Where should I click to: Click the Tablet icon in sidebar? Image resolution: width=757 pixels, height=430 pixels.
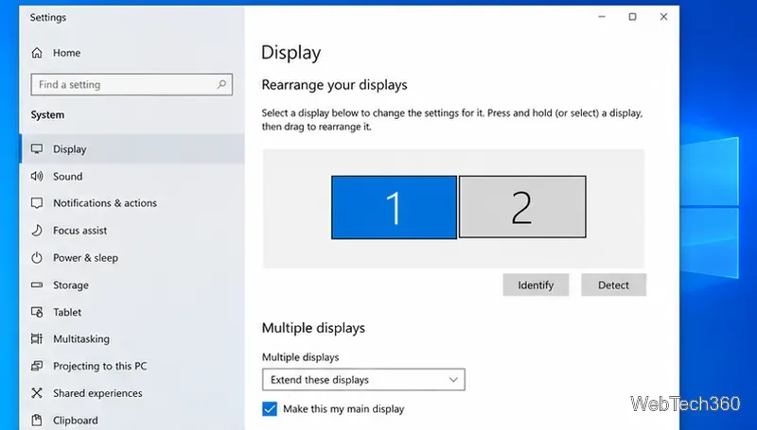pos(37,312)
